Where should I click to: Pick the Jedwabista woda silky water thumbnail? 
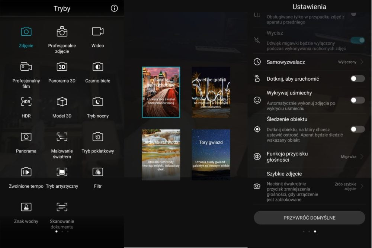click(161, 155)
